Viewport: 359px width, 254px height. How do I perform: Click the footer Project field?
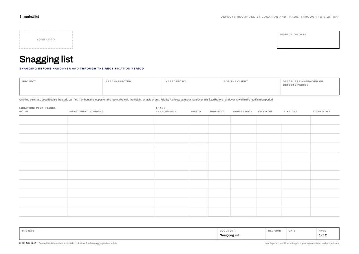pos(118,234)
